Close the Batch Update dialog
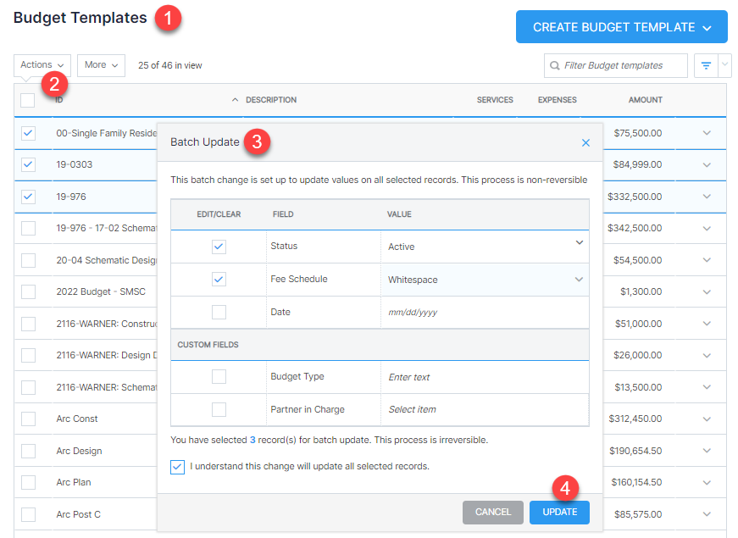Viewport: 738px width, 538px height. pyautogui.click(x=585, y=142)
